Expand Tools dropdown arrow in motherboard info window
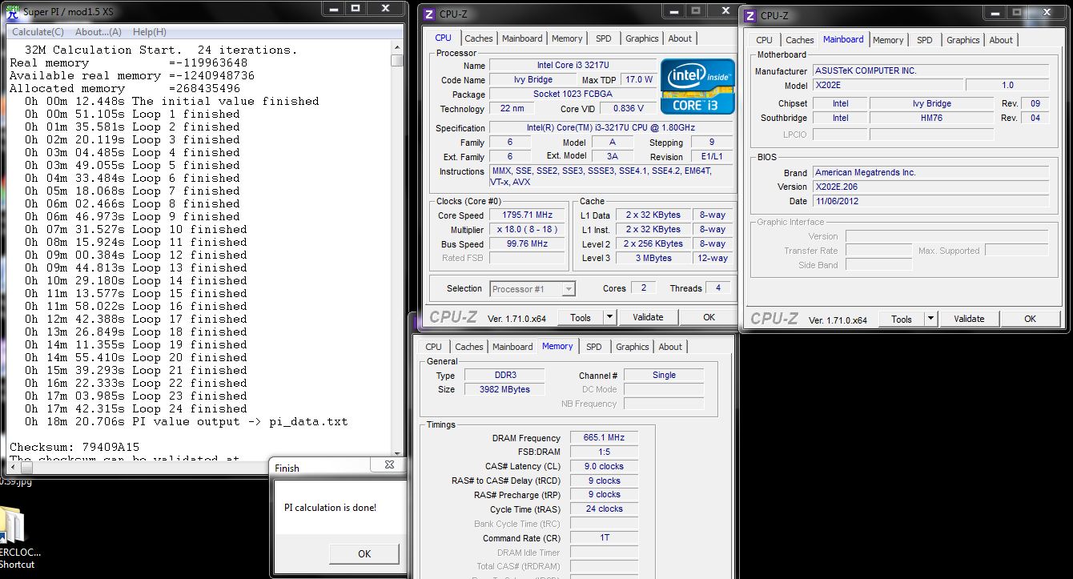 pyautogui.click(x=930, y=319)
